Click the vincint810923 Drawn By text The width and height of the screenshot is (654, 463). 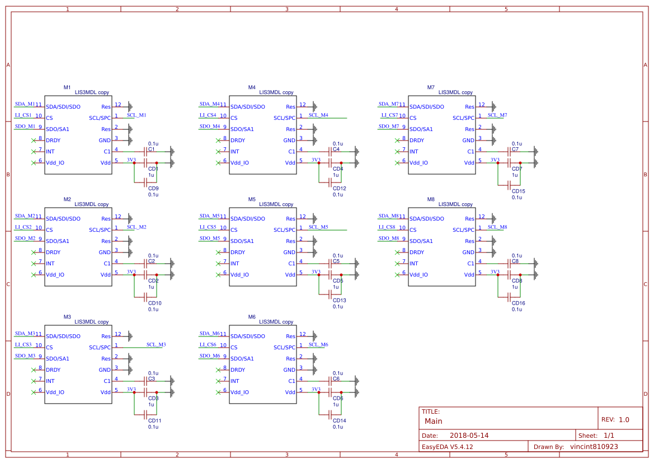tap(595, 446)
